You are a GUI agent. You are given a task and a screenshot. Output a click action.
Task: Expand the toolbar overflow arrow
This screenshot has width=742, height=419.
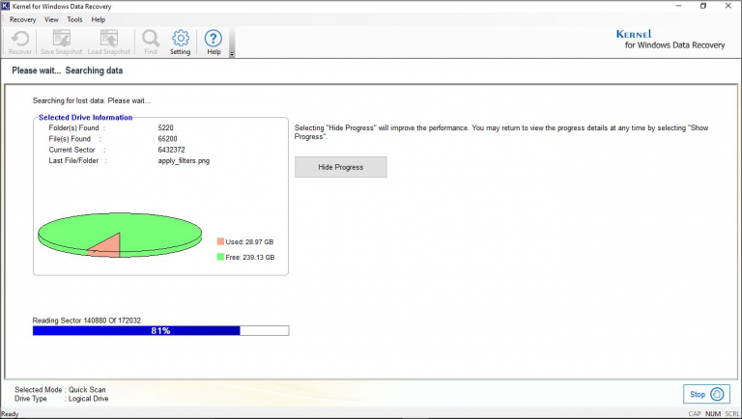(232, 54)
